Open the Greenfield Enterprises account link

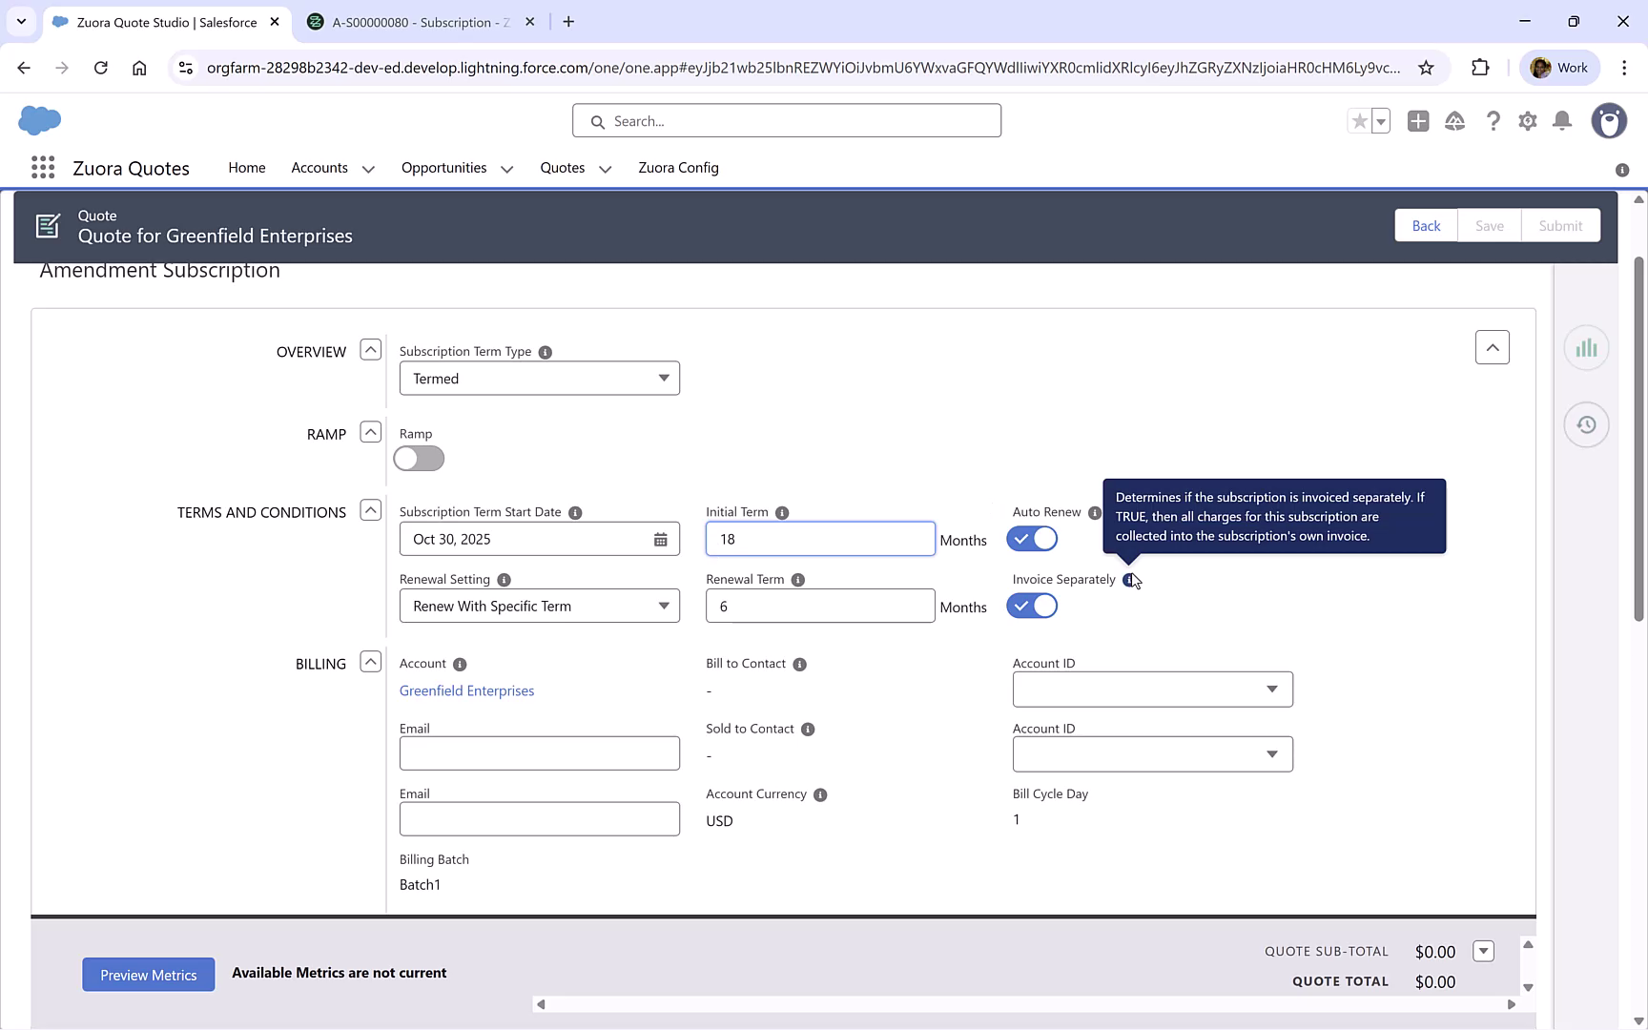(x=466, y=690)
